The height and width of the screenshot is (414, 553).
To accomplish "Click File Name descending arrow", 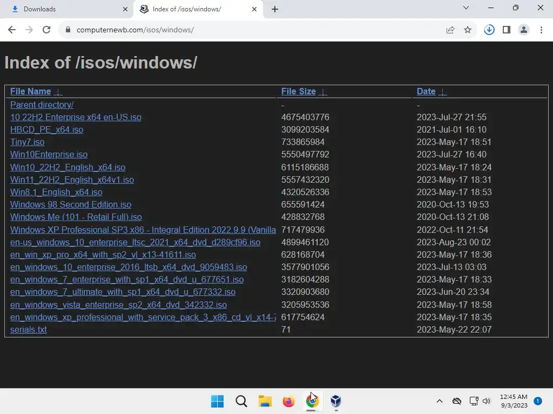I will point(58,92).
